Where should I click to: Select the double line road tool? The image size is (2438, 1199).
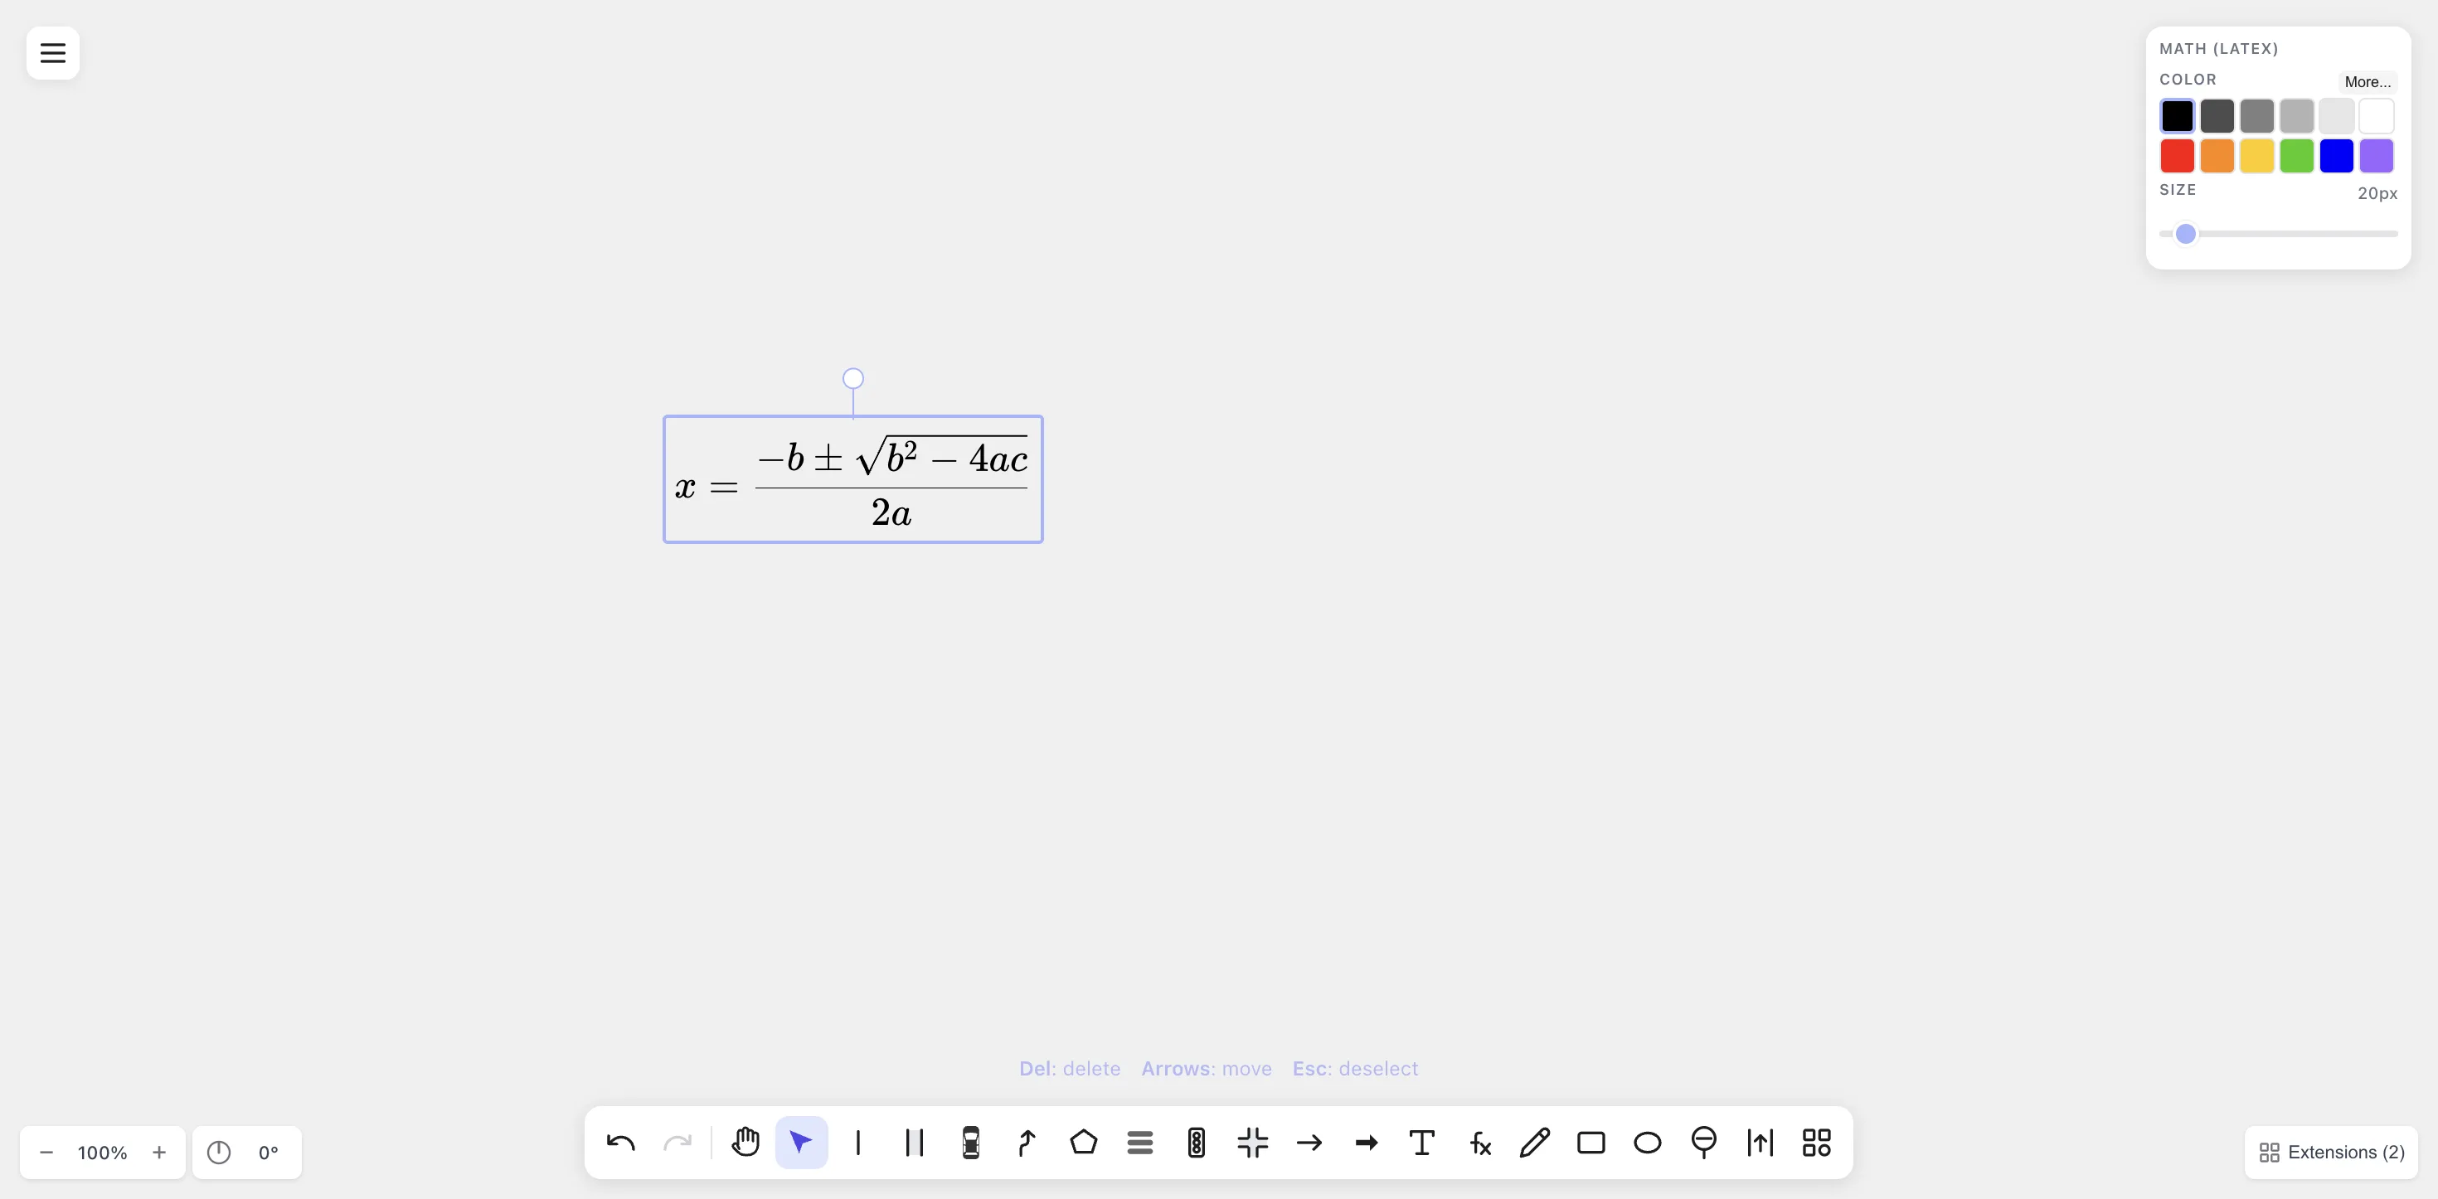tap(914, 1143)
